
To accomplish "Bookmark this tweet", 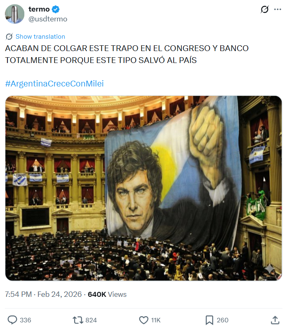I will pos(209,320).
